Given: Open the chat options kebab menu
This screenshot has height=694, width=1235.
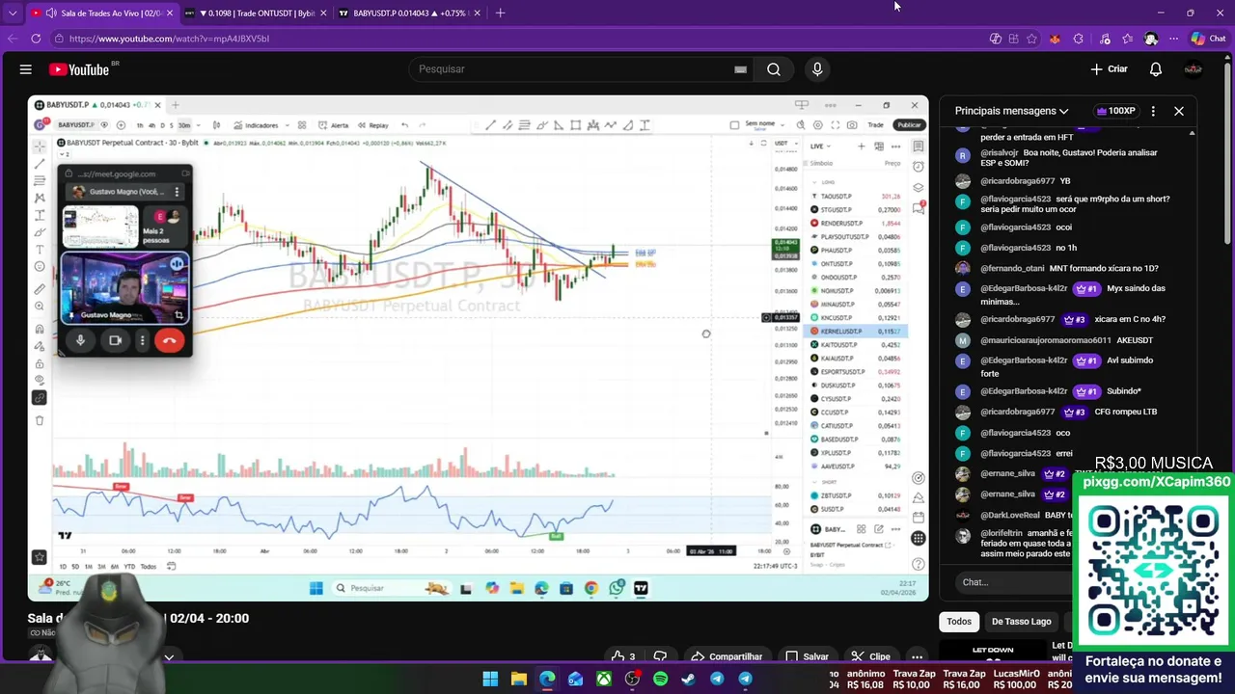Looking at the screenshot, I should pyautogui.click(x=1153, y=111).
